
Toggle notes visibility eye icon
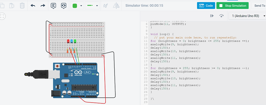click(64, 6)
